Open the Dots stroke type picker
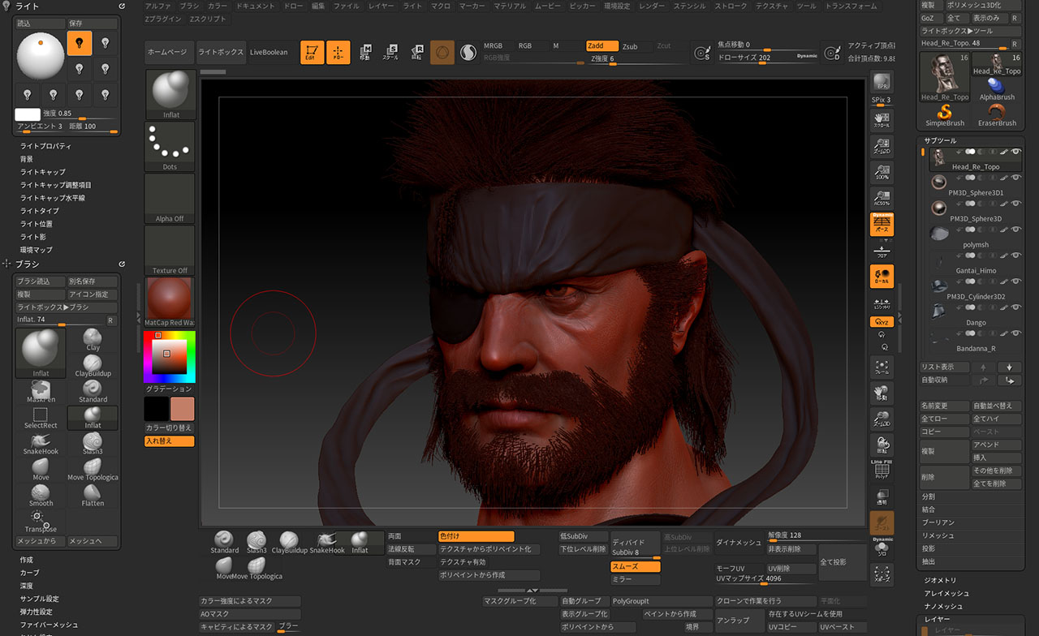The width and height of the screenshot is (1039, 636). [x=170, y=147]
